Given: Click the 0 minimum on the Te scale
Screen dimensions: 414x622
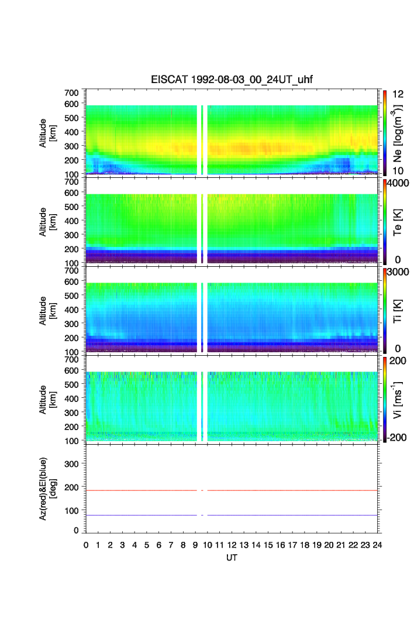Looking at the screenshot, I should [x=398, y=260].
